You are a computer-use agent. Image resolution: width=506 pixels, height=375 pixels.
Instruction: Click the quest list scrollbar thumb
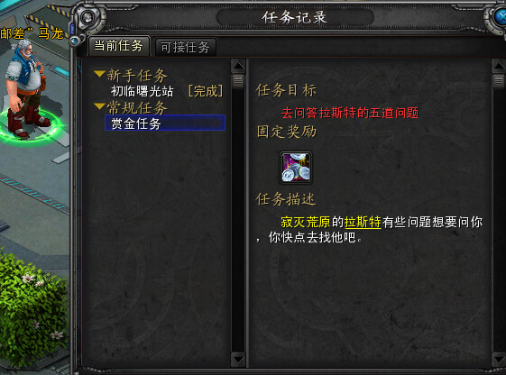click(238, 80)
